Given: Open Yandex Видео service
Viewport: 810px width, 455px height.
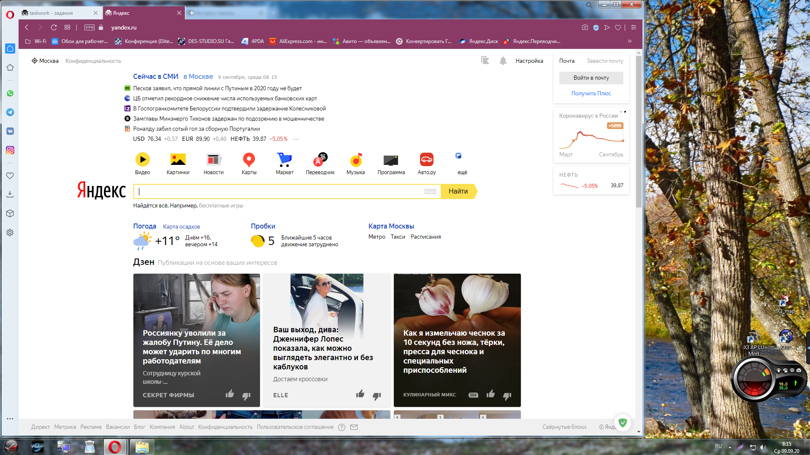Looking at the screenshot, I should click(143, 164).
